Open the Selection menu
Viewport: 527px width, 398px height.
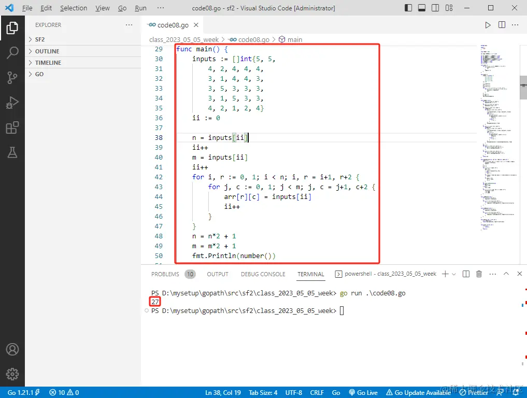point(73,8)
